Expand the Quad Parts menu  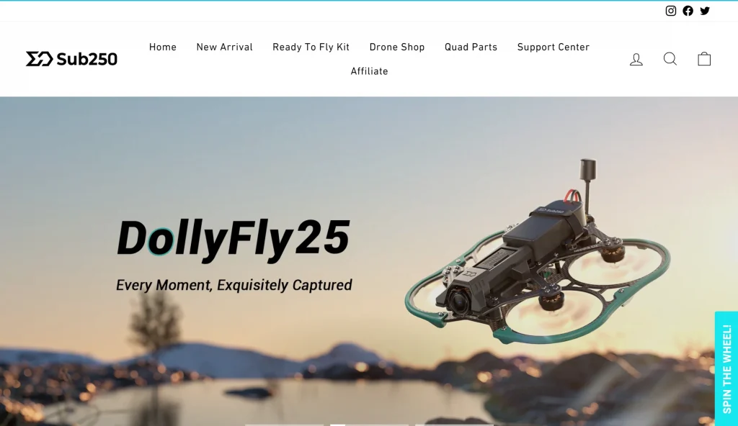point(471,47)
